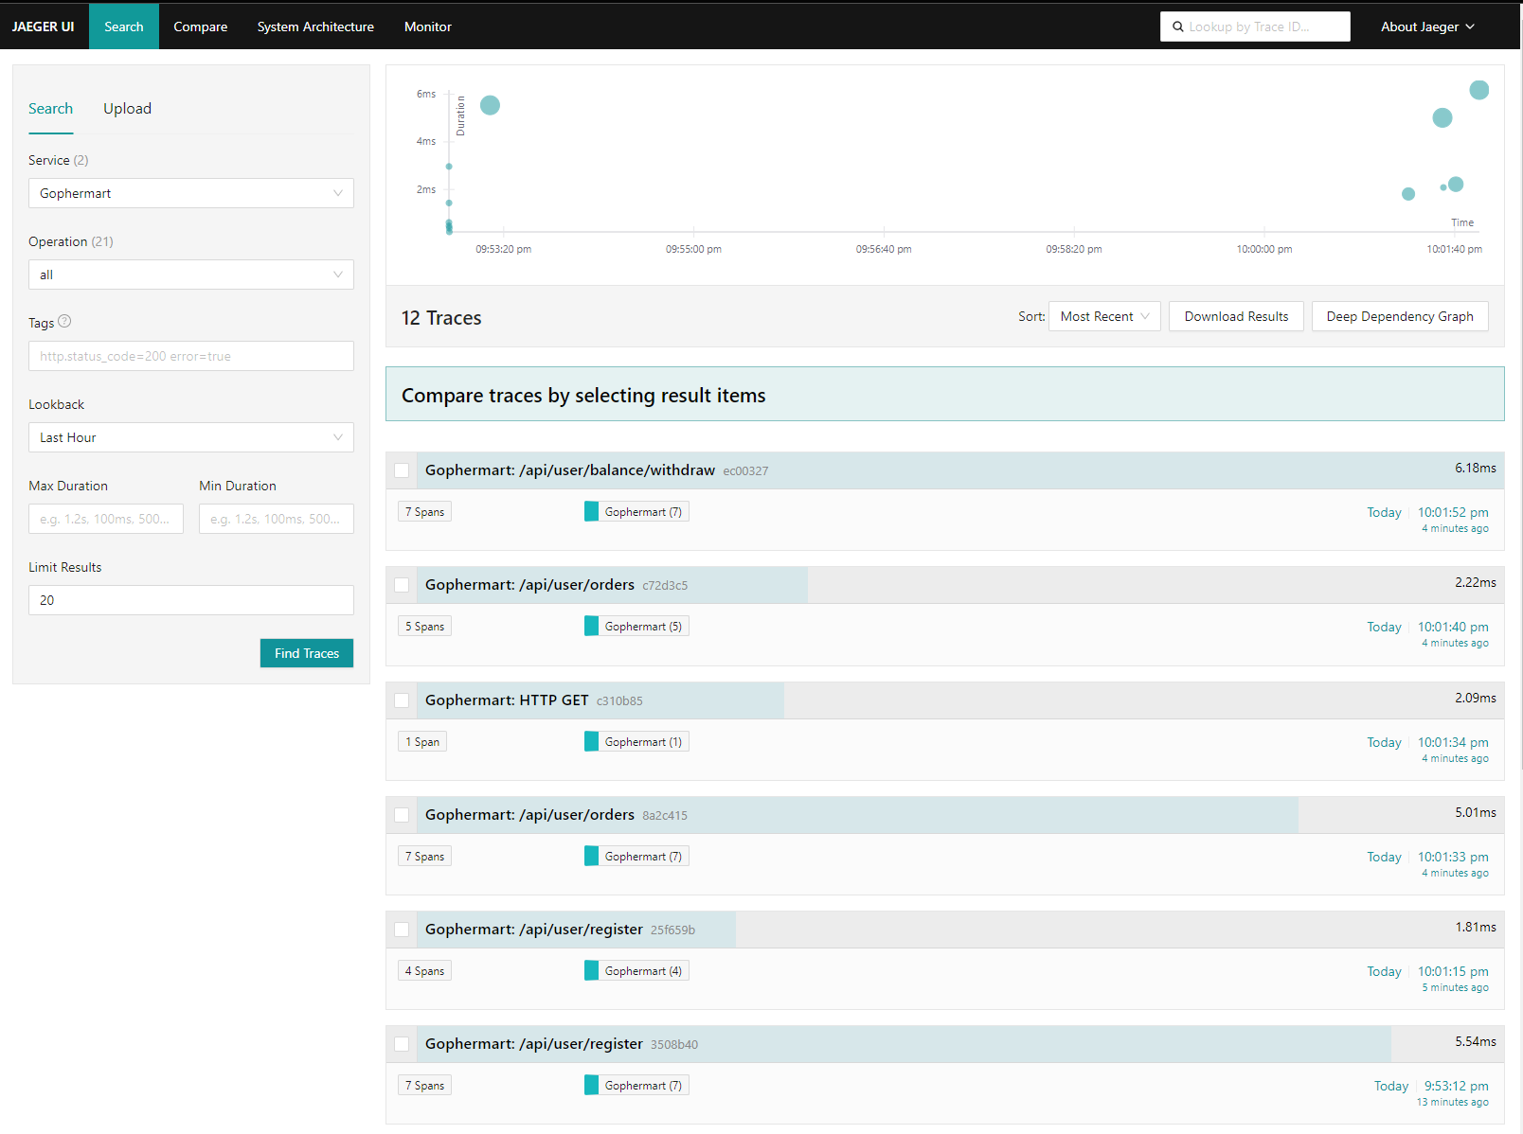The width and height of the screenshot is (1523, 1134).
Task: Click Download Results button
Action: pos(1236,316)
